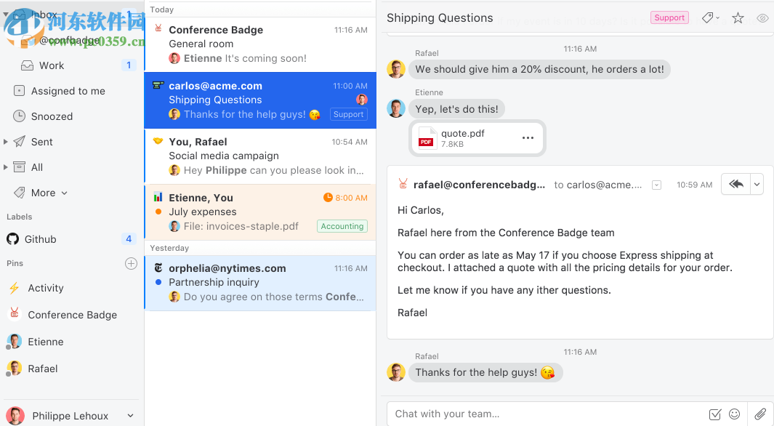Open the Snoozed folder
This screenshot has width=774, height=426.
click(52, 116)
